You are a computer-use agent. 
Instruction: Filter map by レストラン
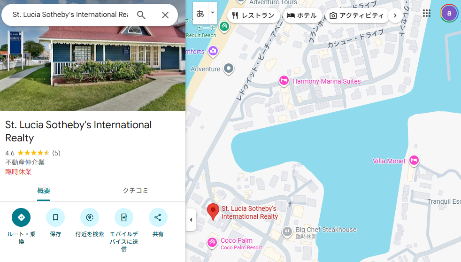[x=253, y=15]
